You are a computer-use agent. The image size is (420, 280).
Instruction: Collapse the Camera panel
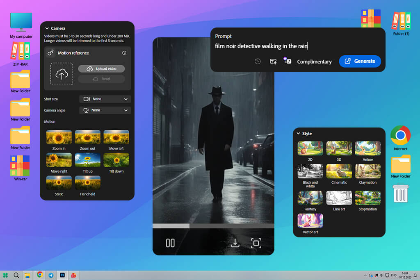tap(47, 28)
